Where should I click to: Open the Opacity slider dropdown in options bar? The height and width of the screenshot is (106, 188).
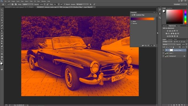45,4
